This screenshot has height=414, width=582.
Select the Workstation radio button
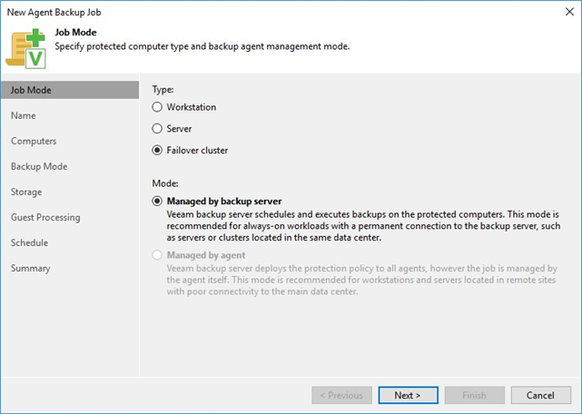click(158, 107)
